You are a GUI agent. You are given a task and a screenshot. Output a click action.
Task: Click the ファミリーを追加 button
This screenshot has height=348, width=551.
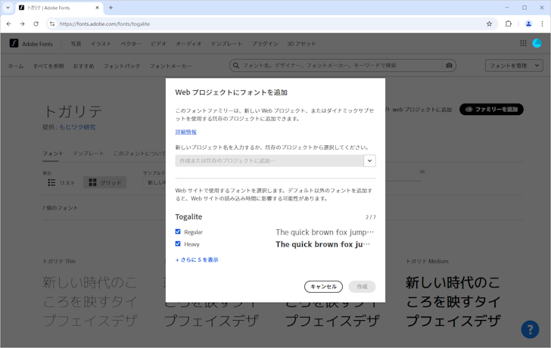[491, 110]
